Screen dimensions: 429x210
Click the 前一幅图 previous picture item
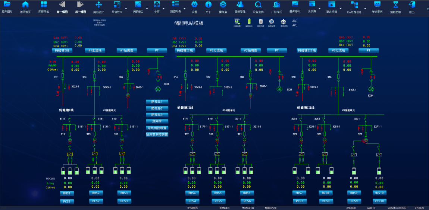[x=62, y=7]
